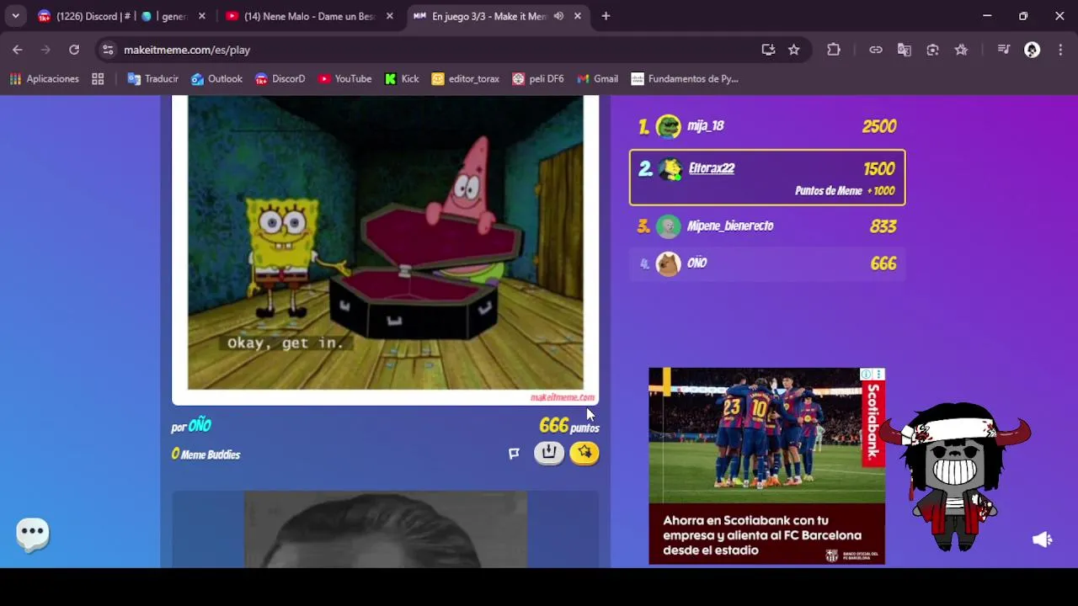
Task: Open Aplicaciones in bookmarks bar
Action: (x=44, y=79)
